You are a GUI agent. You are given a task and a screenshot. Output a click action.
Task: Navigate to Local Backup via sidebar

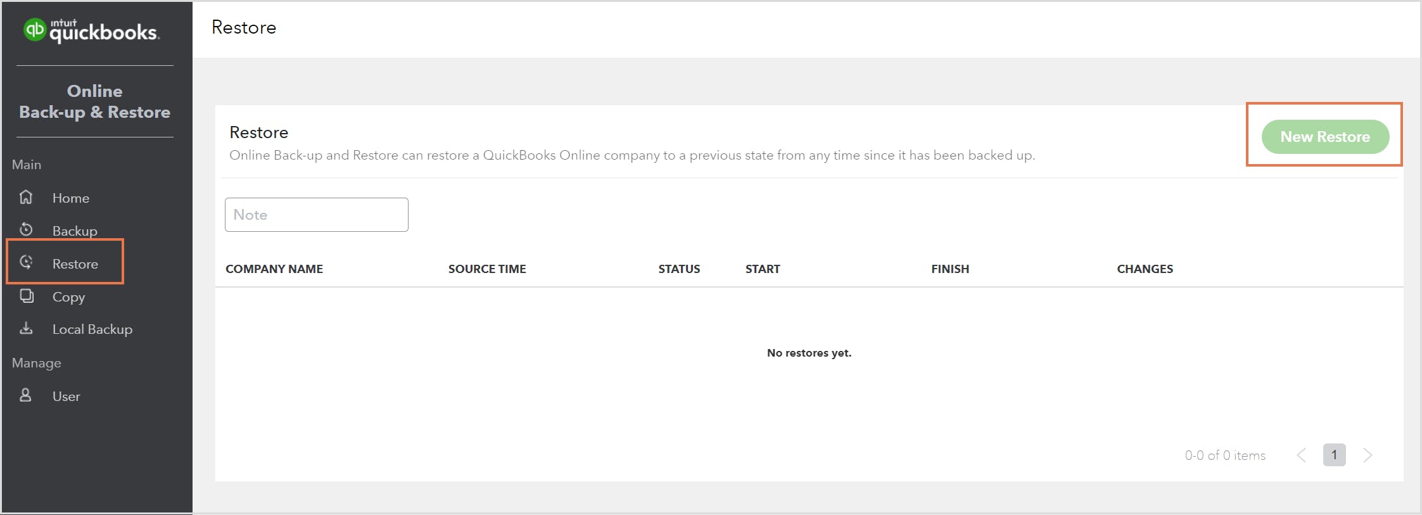(92, 329)
